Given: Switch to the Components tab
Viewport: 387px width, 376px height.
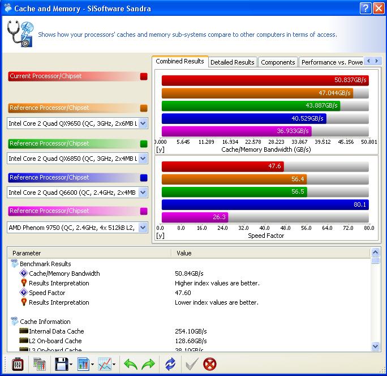Looking at the screenshot, I should click(x=278, y=62).
